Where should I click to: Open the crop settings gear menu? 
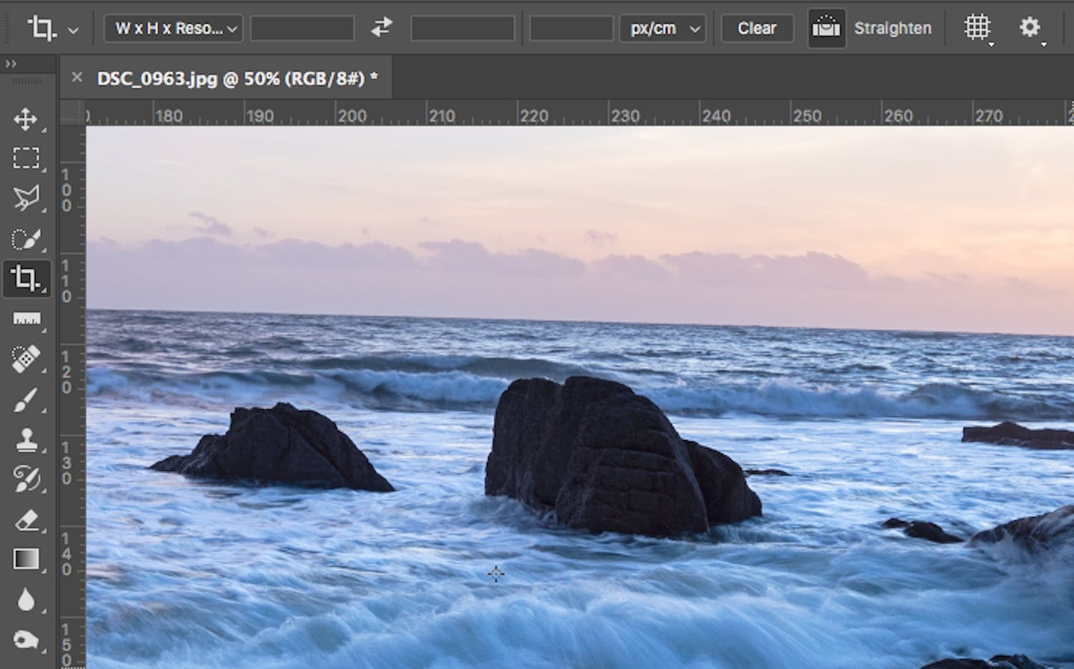click(1030, 28)
